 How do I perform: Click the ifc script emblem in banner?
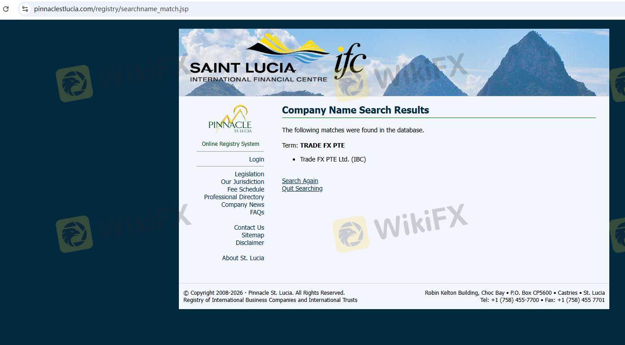[350, 61]
